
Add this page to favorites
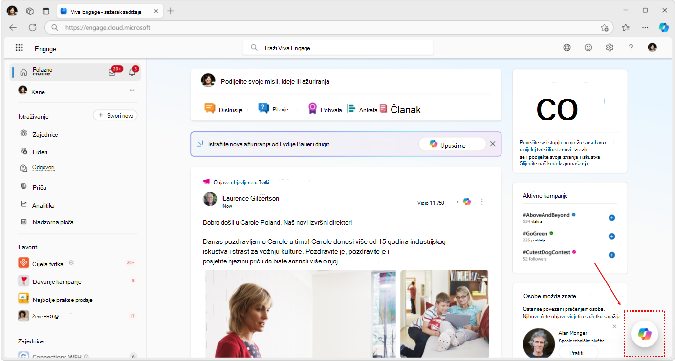click(605, 28)
